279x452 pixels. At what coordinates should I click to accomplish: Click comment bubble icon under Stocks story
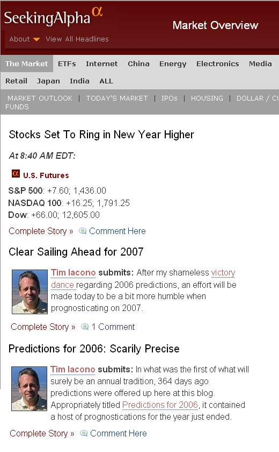pyautogui.click(x=83, y=231)
